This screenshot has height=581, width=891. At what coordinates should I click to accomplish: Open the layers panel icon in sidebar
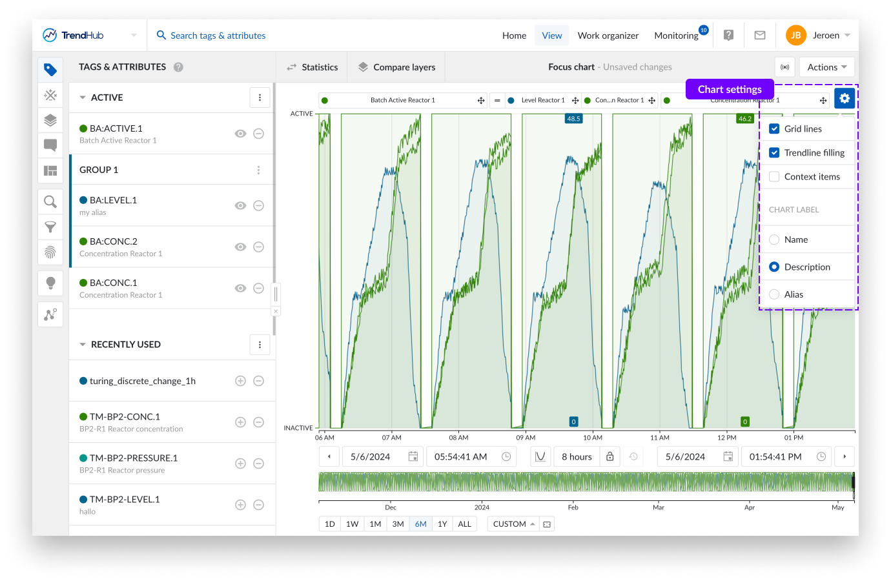(x=50, y=120)
